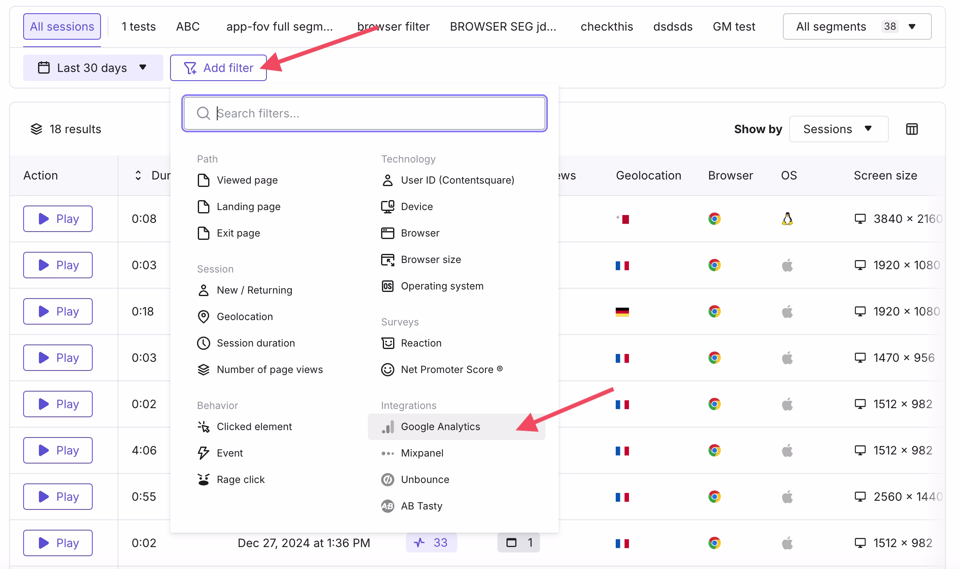Play the 4:06 duration session

(58, 450)
